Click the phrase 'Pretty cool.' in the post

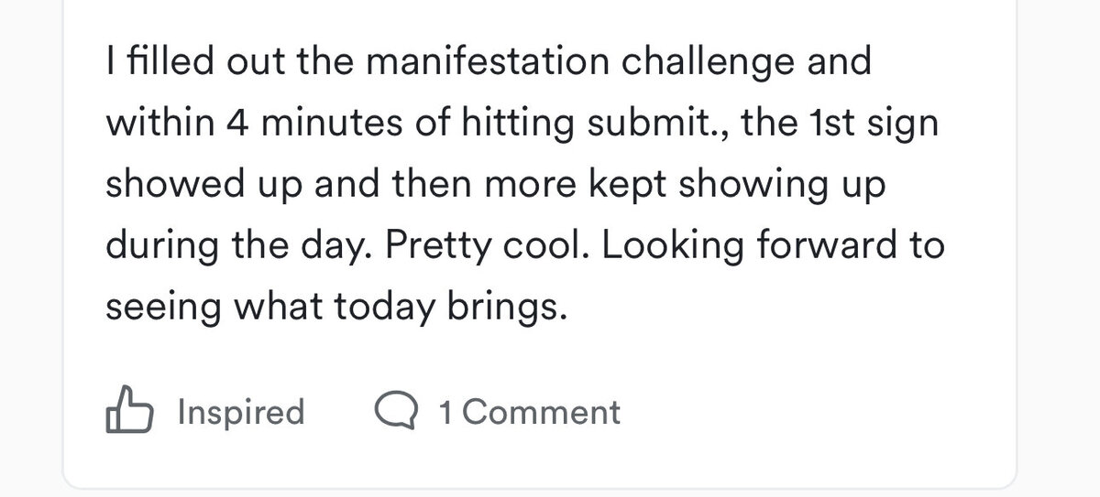(x=484, y=247)
